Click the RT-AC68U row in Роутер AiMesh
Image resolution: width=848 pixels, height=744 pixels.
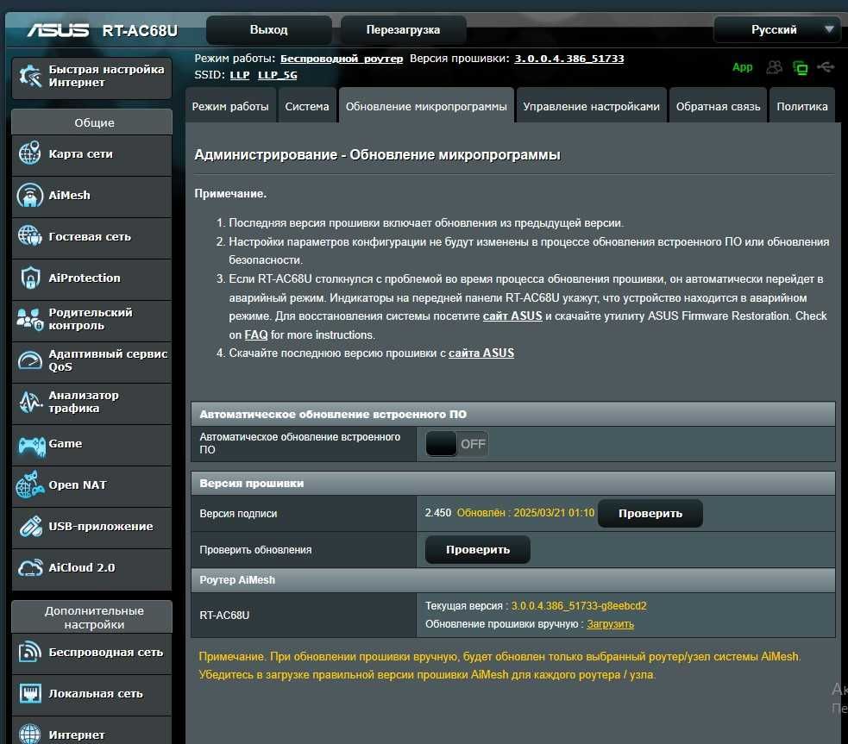[512, 615]
